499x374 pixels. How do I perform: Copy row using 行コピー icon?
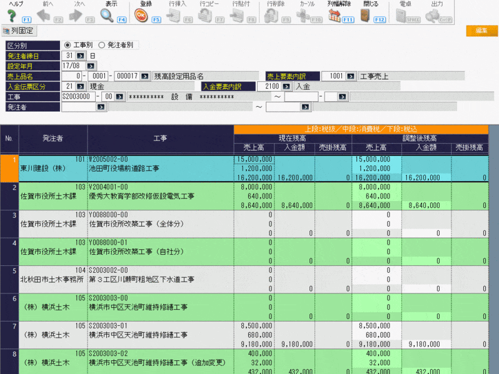click(x=205, y=16)
